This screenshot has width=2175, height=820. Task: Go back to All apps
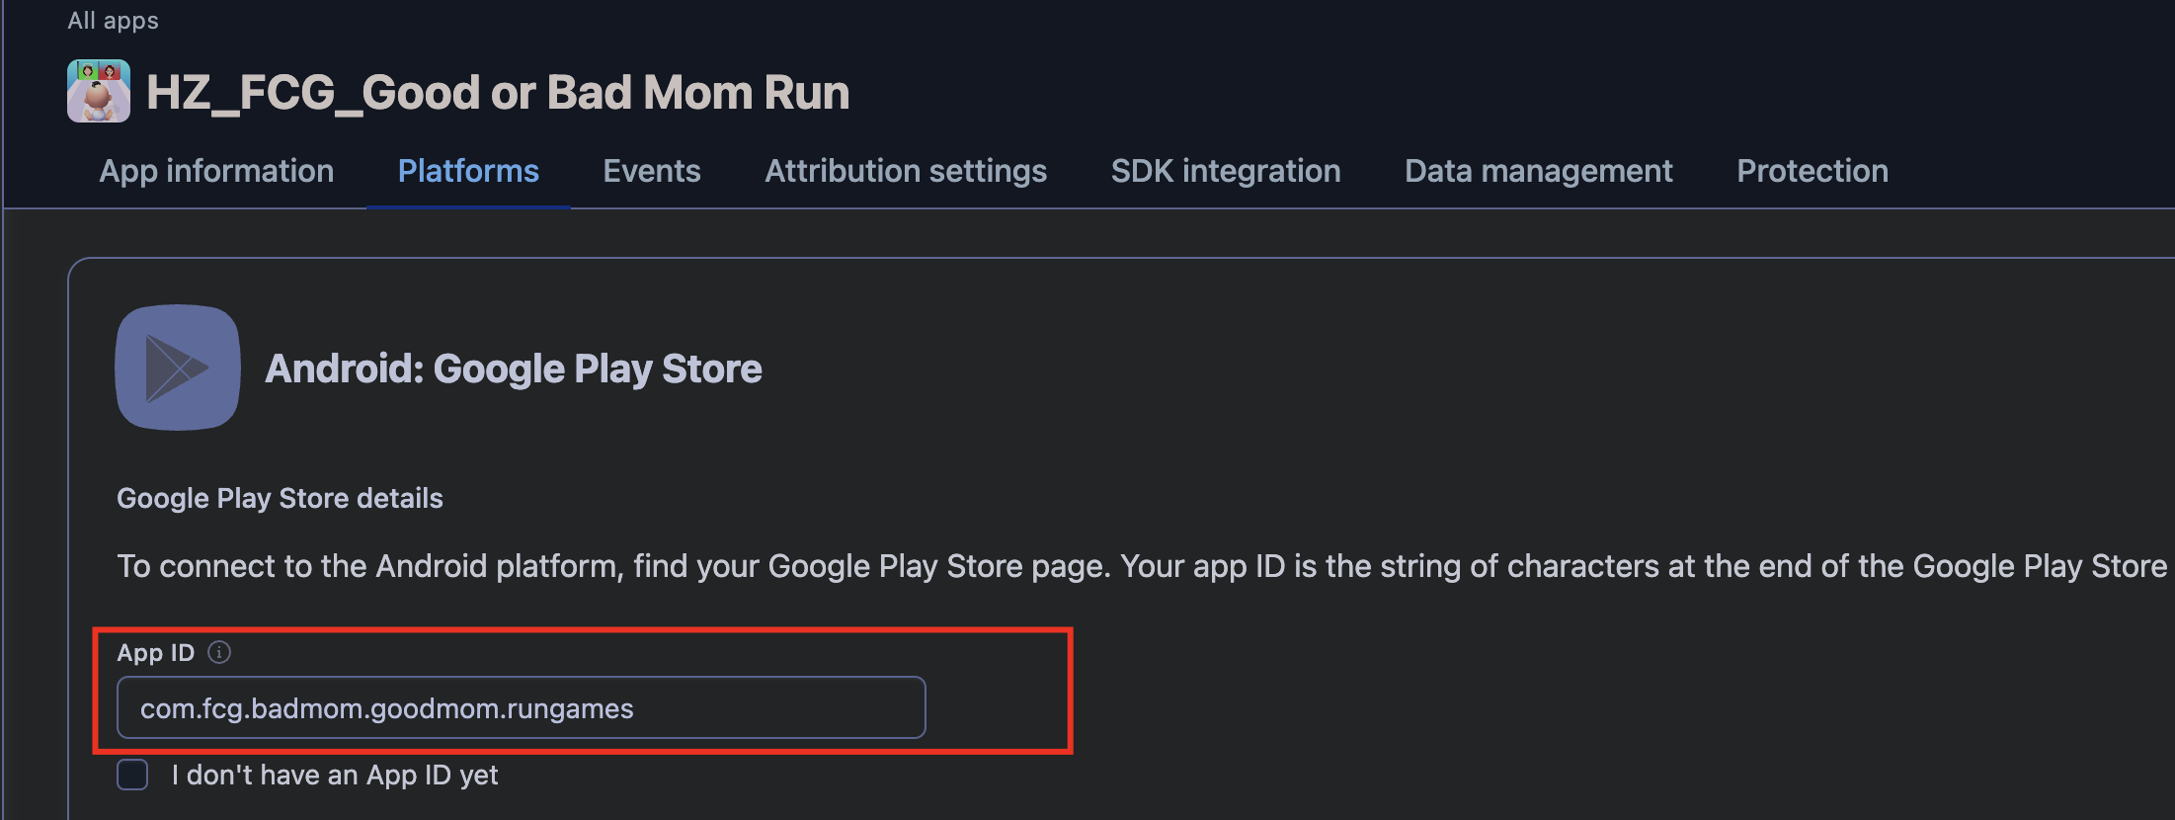click(x=113, y=21)
